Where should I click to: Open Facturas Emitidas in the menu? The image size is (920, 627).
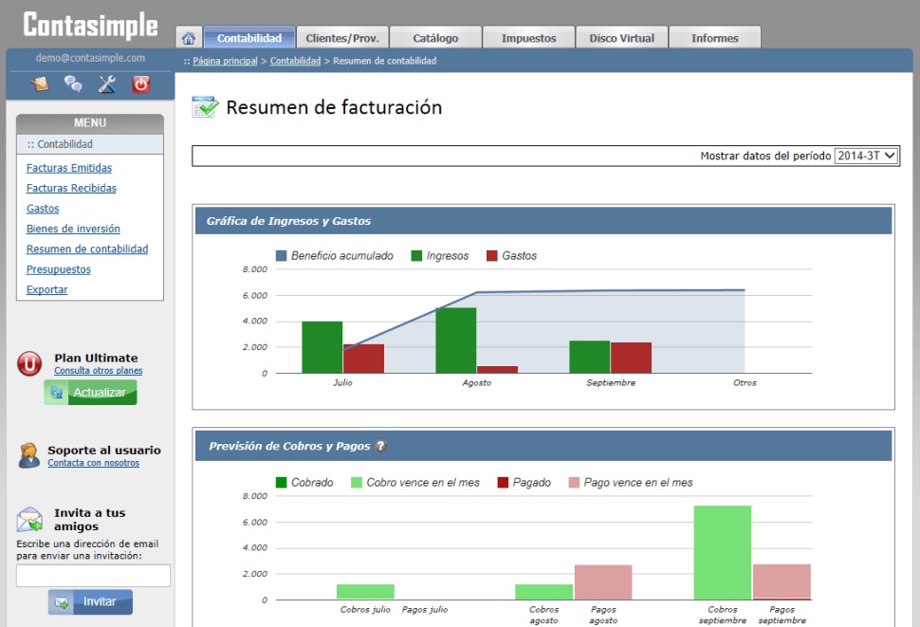click(x=69, y=168)
